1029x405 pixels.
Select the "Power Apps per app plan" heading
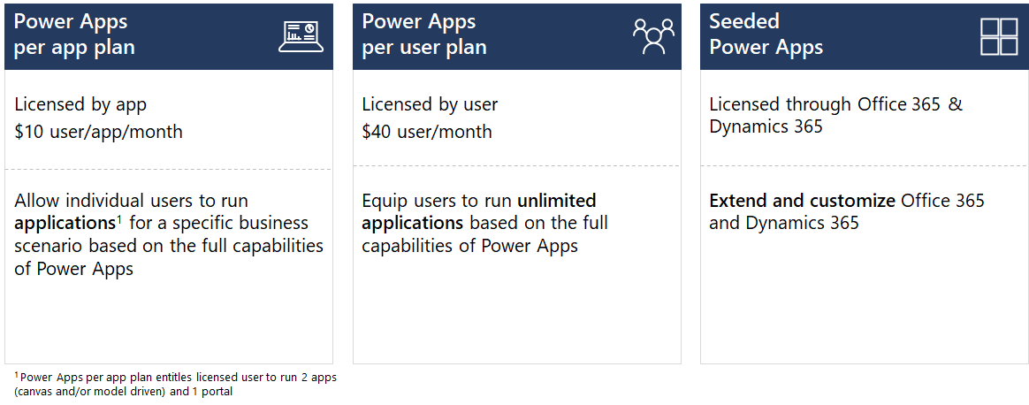point(75,34)
